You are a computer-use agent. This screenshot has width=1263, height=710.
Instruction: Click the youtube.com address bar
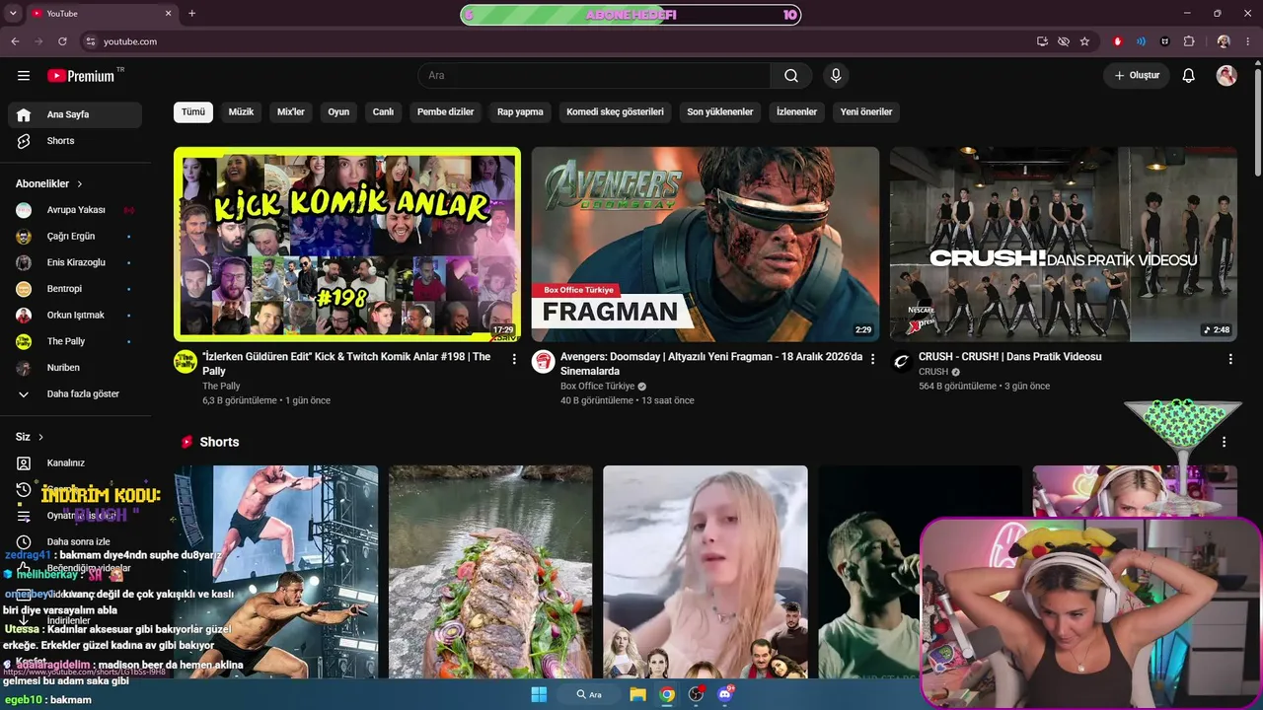555,41
